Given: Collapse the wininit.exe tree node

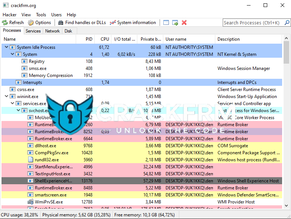Looking at the screenshot, I should click(x=6, y=97).
